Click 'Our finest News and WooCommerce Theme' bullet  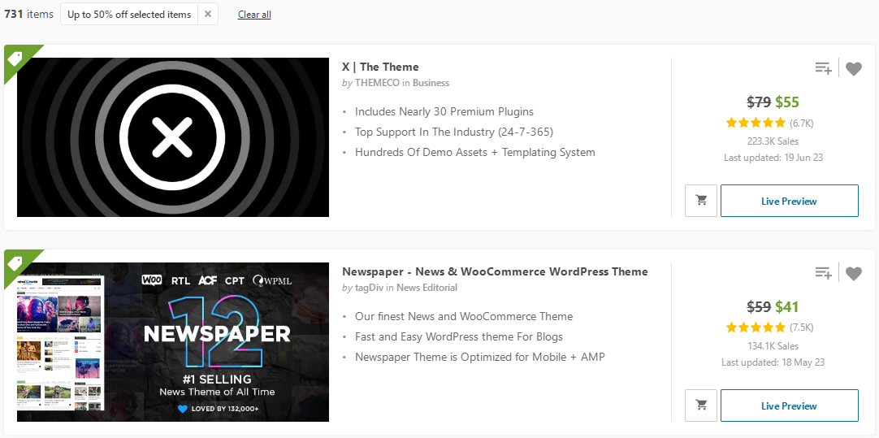click(x=464, y=316)
